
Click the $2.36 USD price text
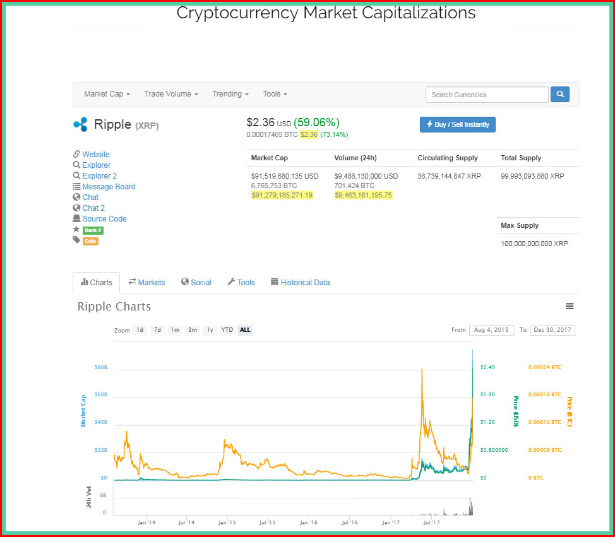pyautogui.click(x=269, y=122)
